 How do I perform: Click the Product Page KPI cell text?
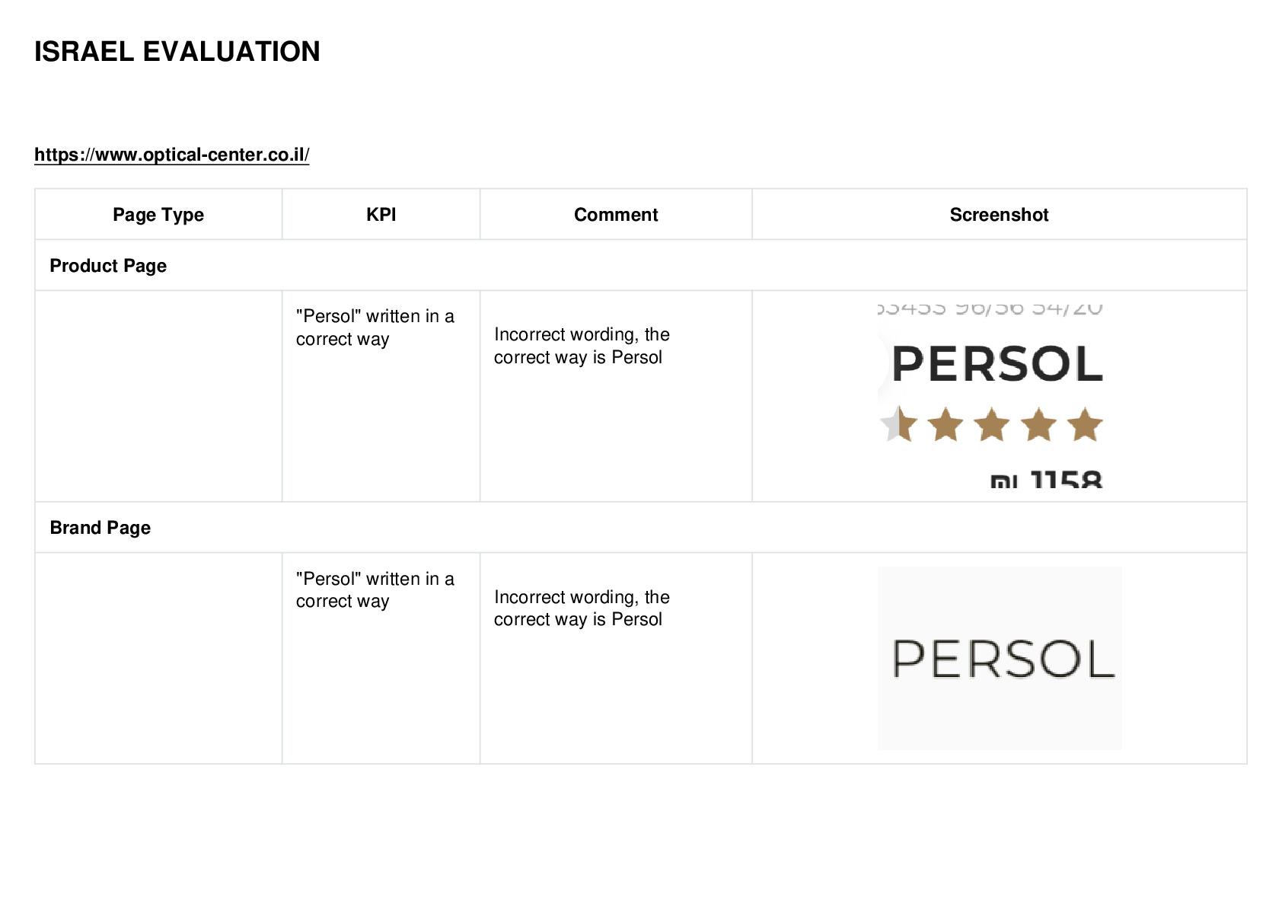point(375,327)
